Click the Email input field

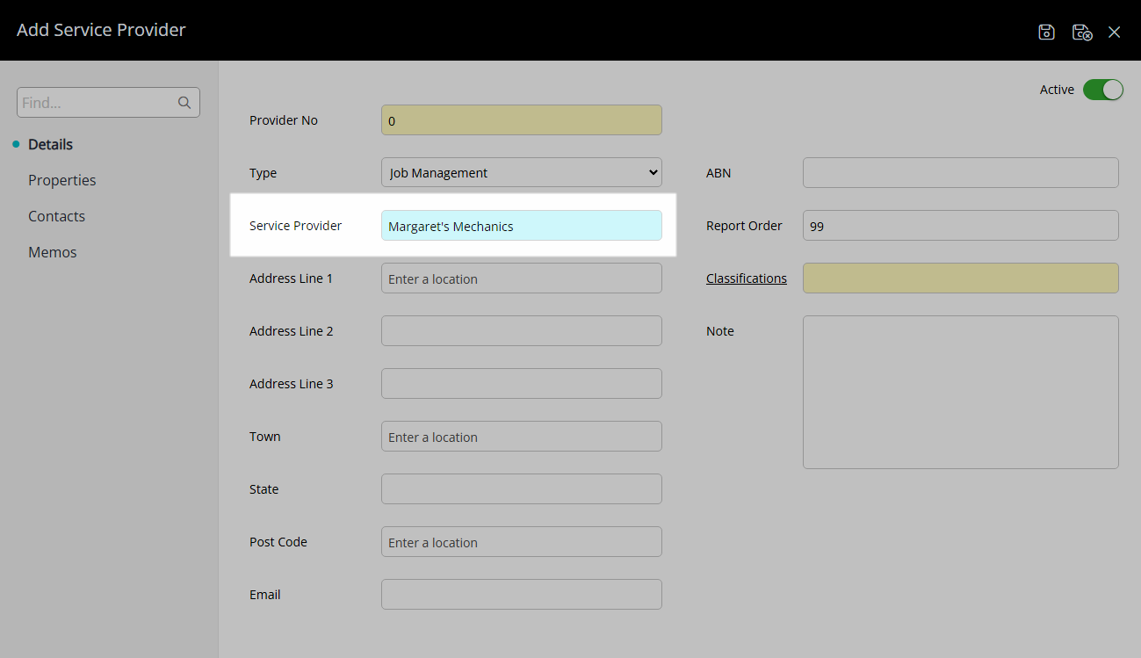tap(522, 595)
